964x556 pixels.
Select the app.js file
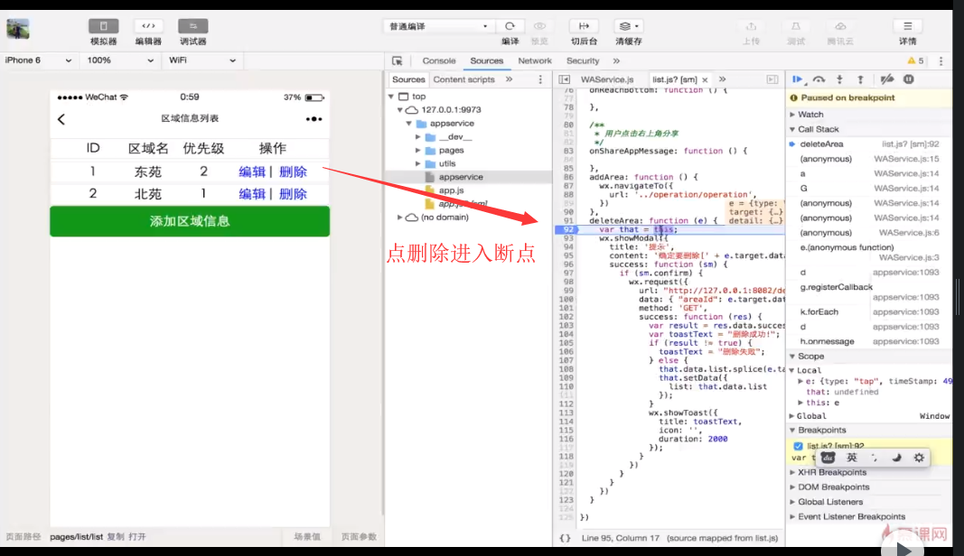(x=451, y=190)
